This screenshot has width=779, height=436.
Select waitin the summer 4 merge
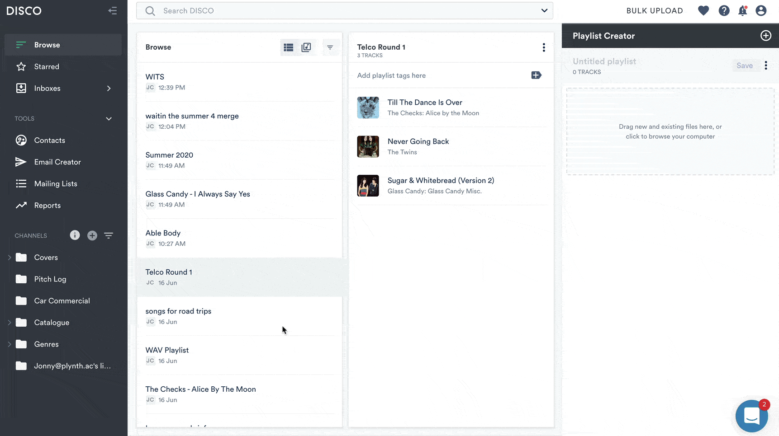240,121
